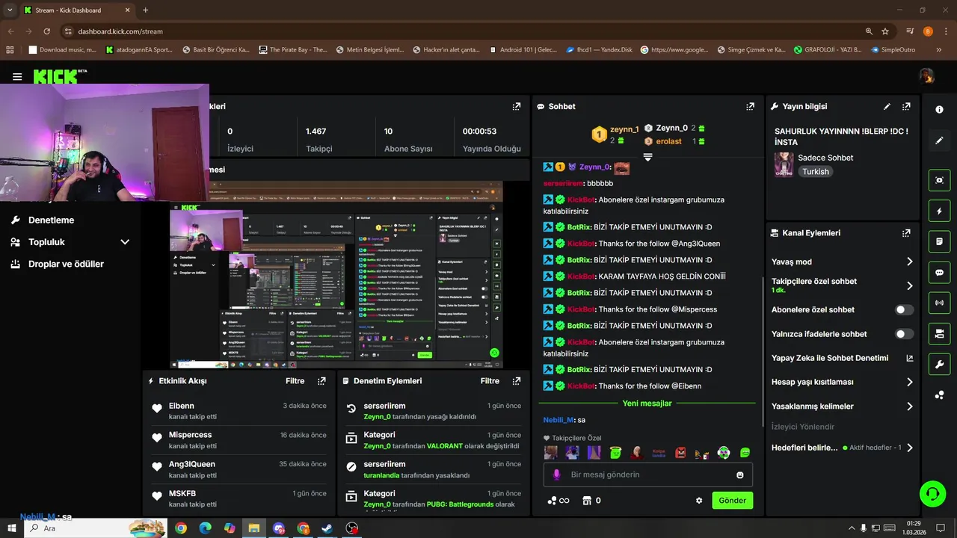This screenshot has height=538, width=957.
Task: Click Nebili_M username in chat
Action: pos(558,420)
